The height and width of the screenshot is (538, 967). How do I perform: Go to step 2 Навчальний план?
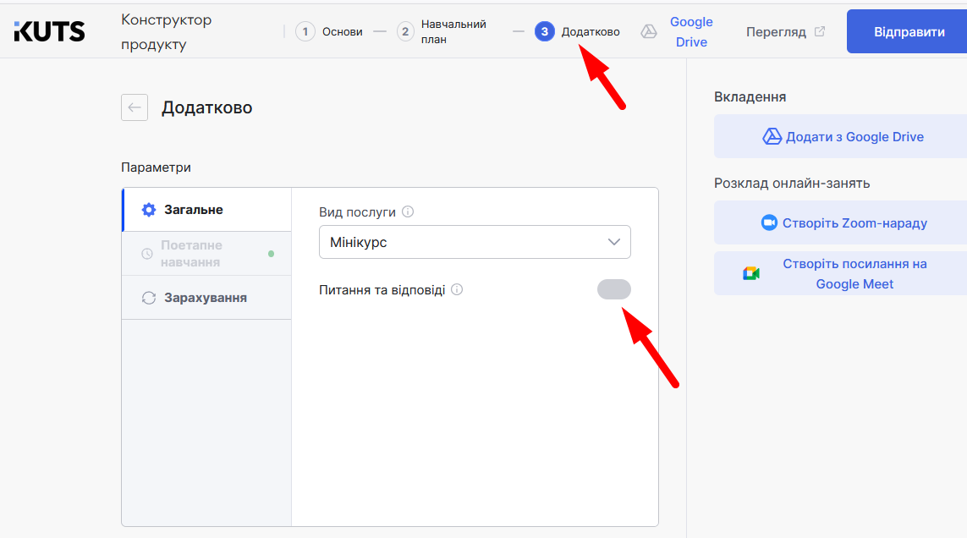point(442,32)
